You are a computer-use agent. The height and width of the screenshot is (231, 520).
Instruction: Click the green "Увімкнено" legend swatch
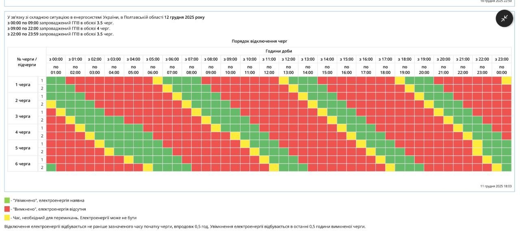[7, 200]
